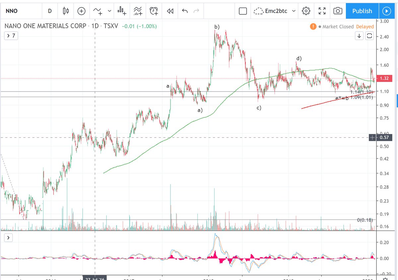Expand the indicators favorites chevron

[x=109, y=11]
